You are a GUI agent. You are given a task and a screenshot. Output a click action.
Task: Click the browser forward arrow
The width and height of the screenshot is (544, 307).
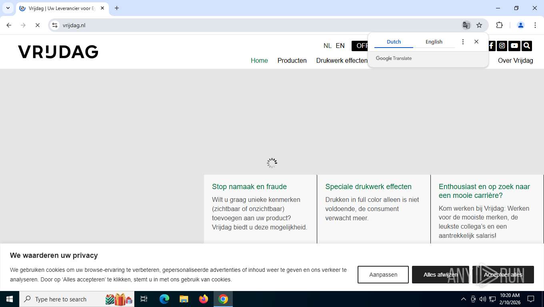23,25
